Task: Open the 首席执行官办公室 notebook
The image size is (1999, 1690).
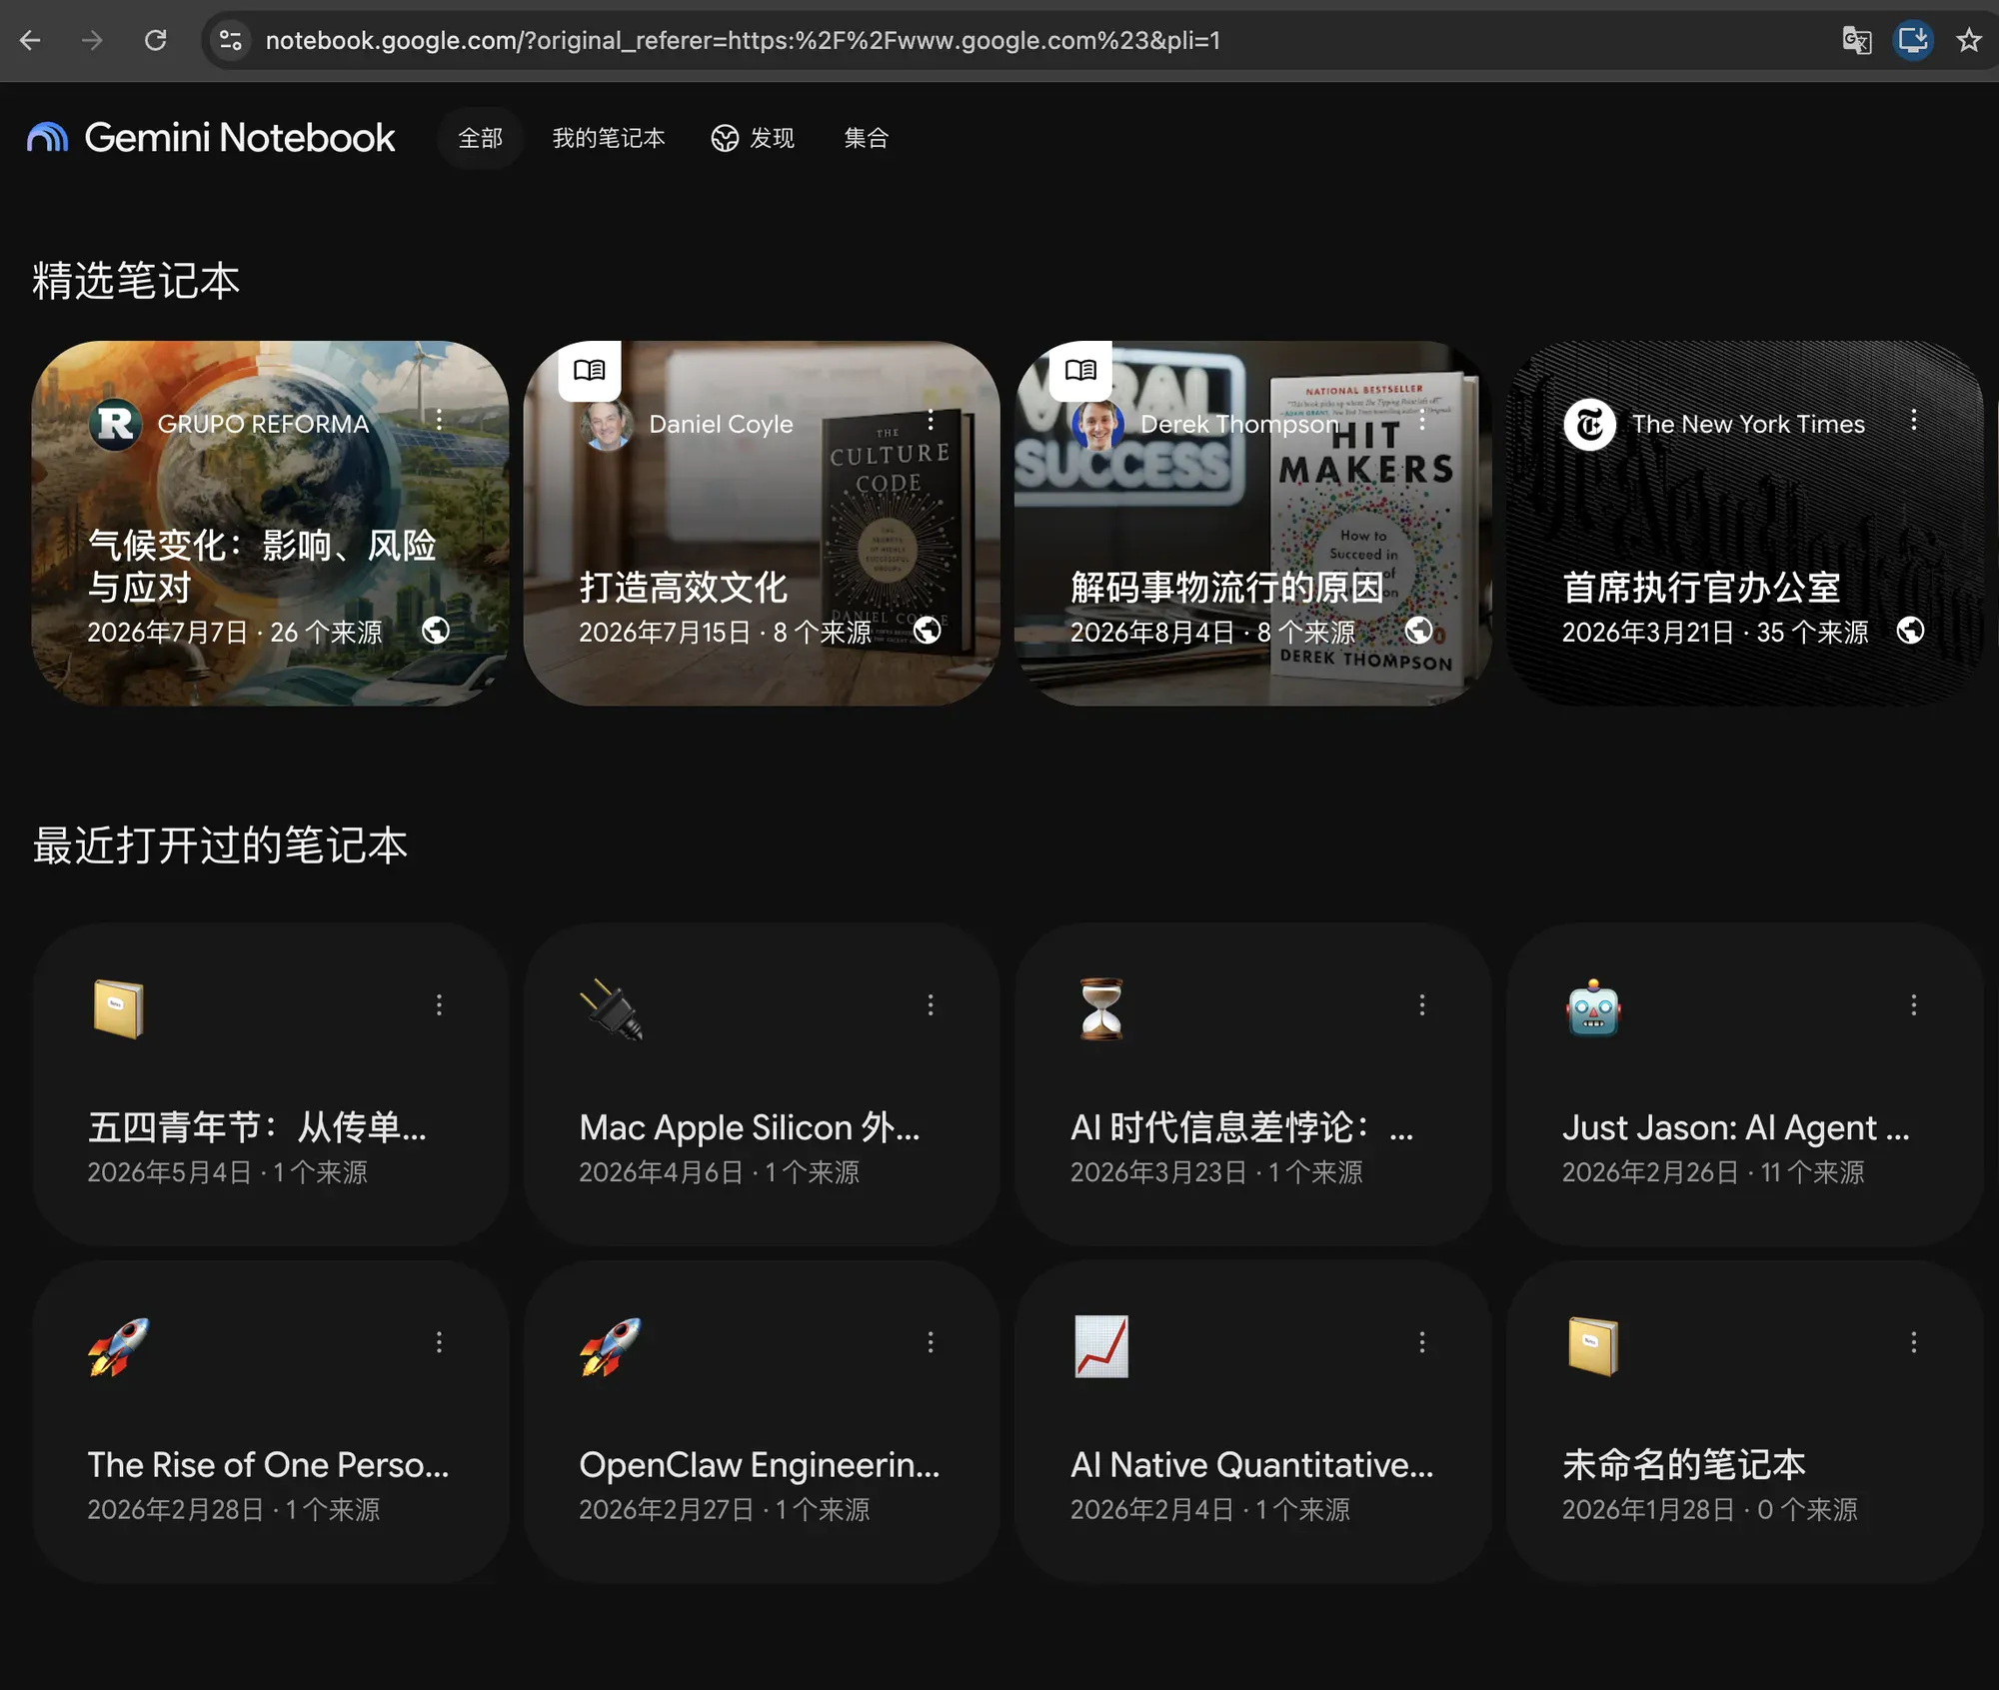Action: 1745,524
